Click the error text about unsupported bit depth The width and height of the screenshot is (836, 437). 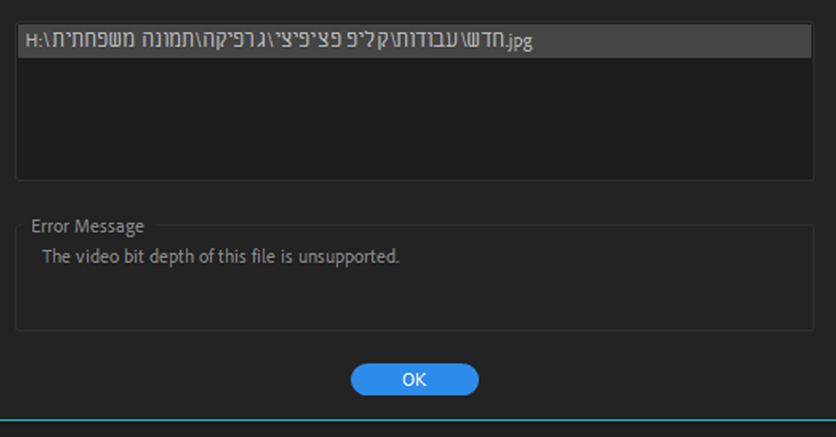(221, 256)
